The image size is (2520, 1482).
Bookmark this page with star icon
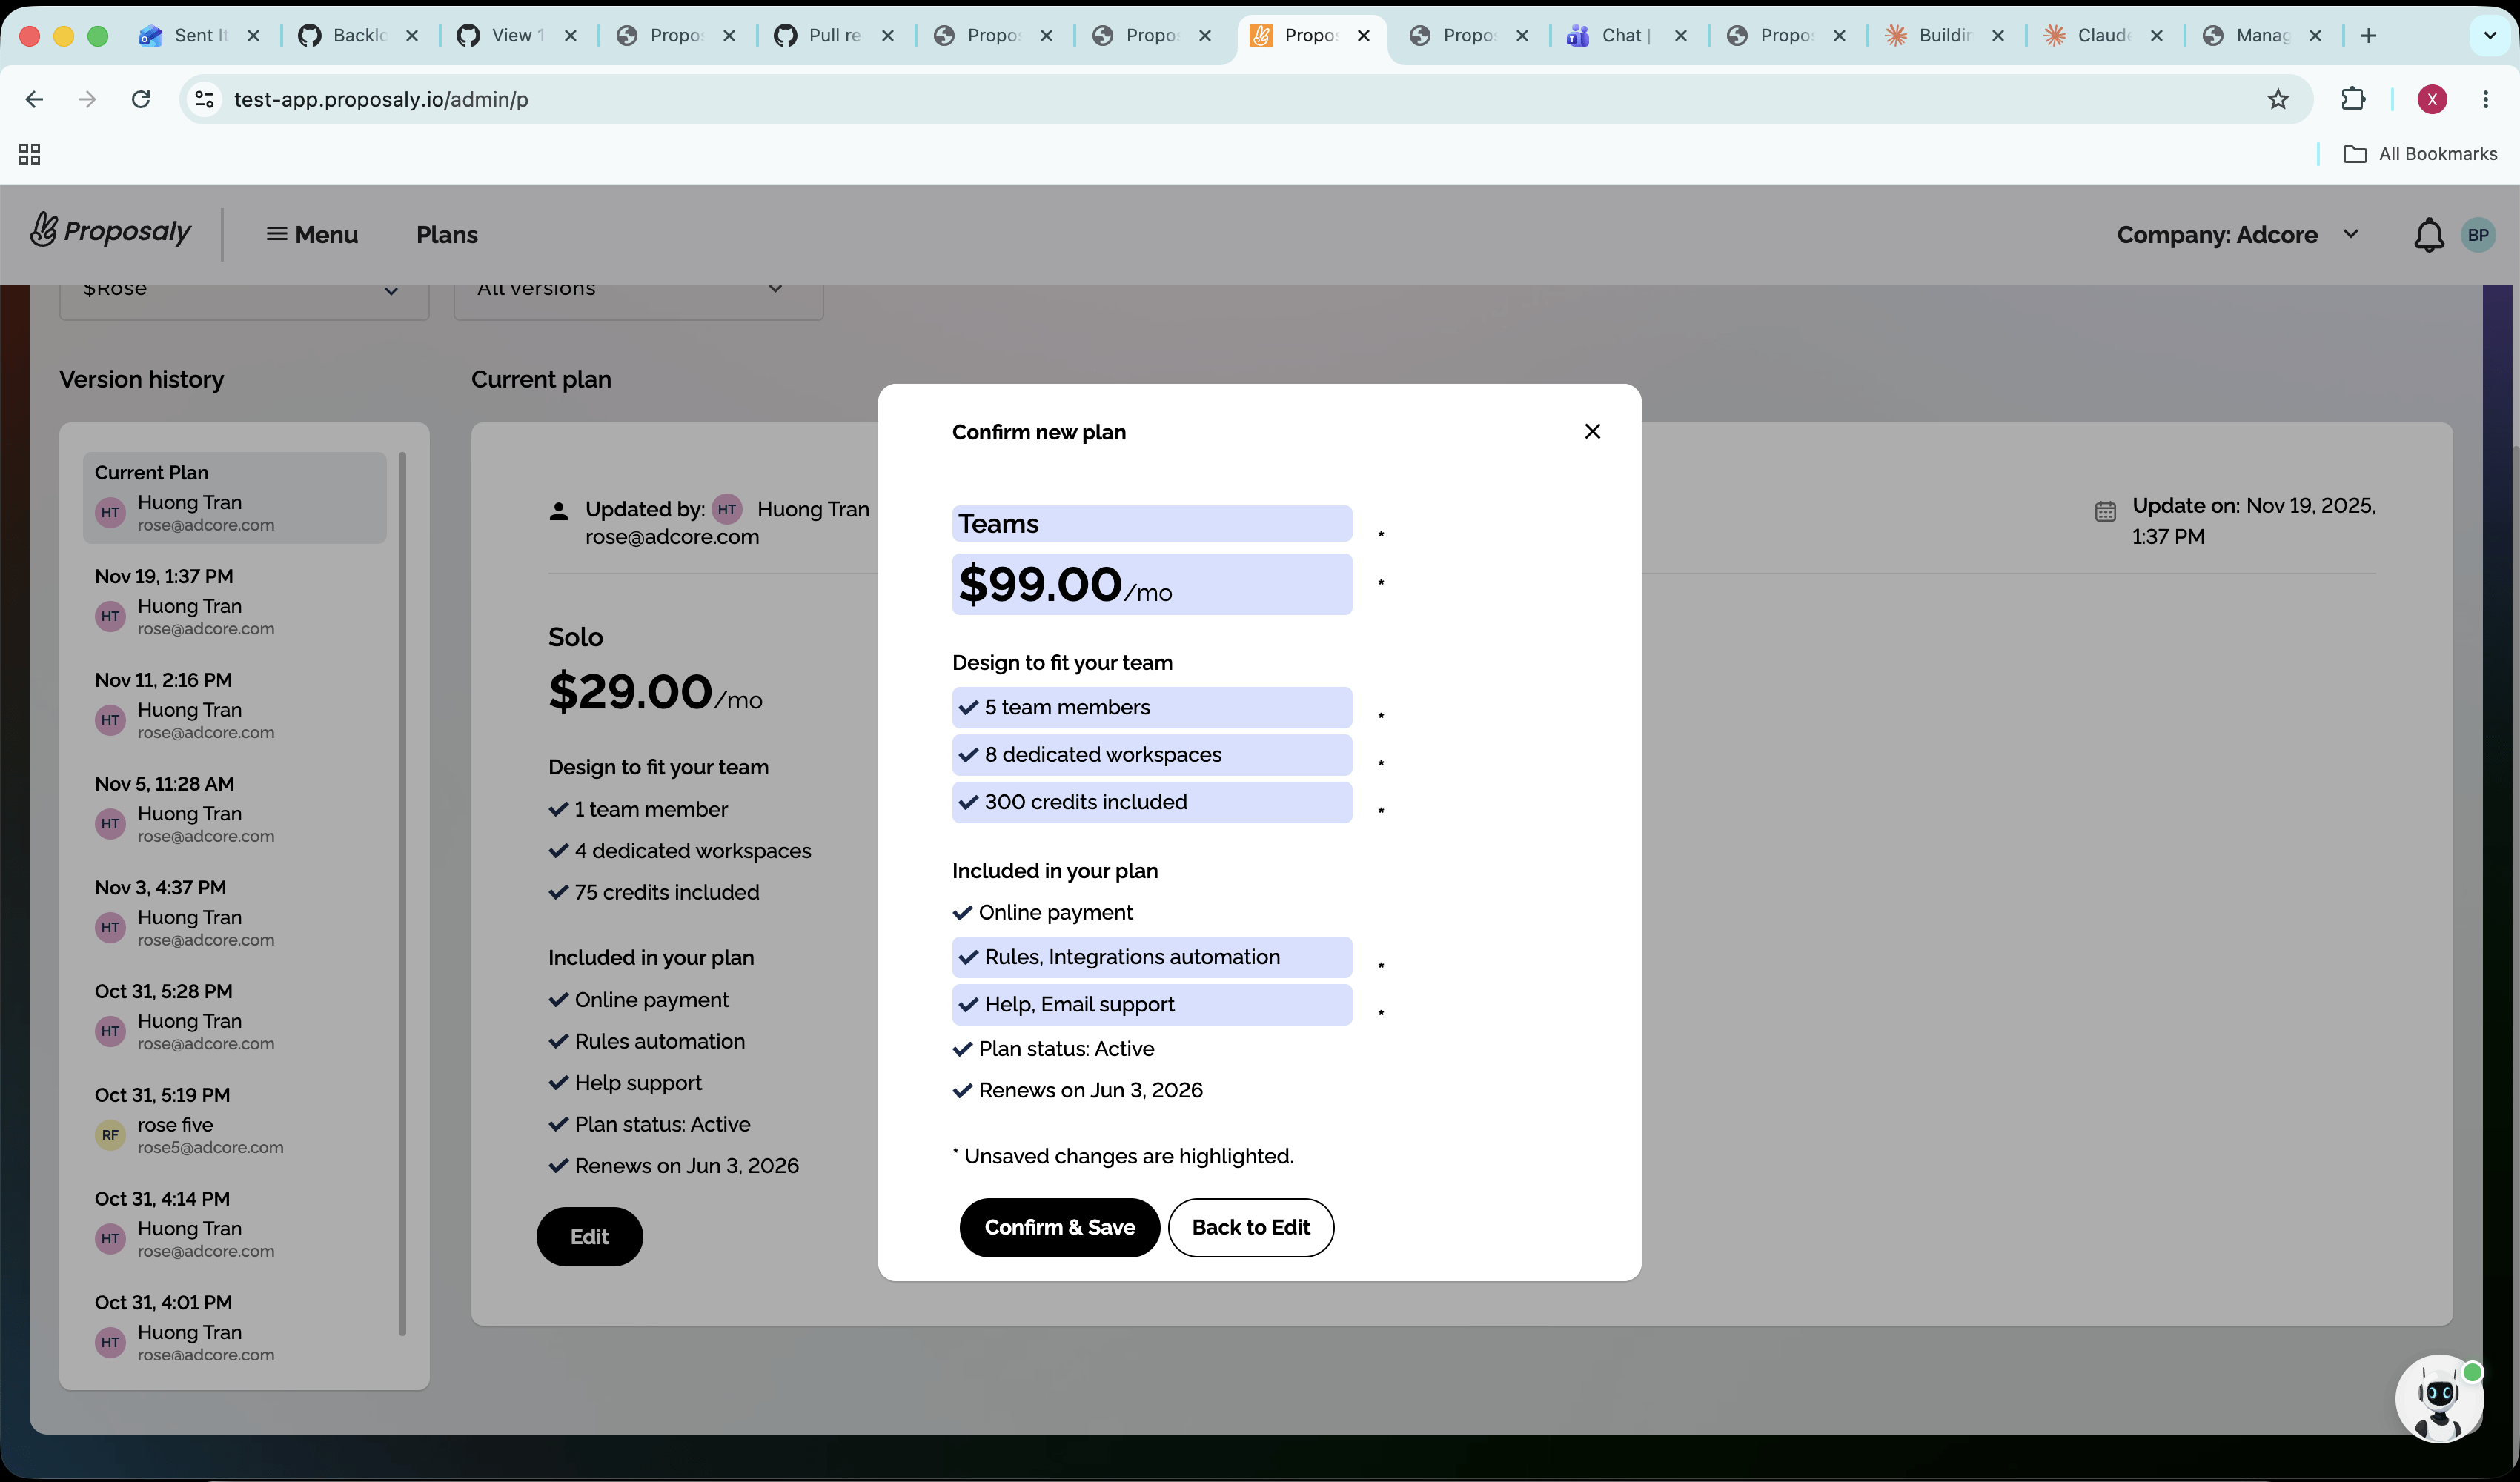click(2277, 99)
